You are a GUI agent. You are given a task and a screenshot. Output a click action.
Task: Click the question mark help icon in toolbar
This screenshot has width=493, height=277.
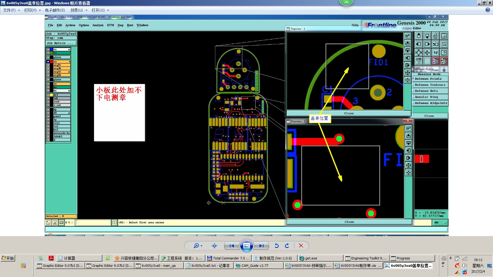[x=444, y=52]
